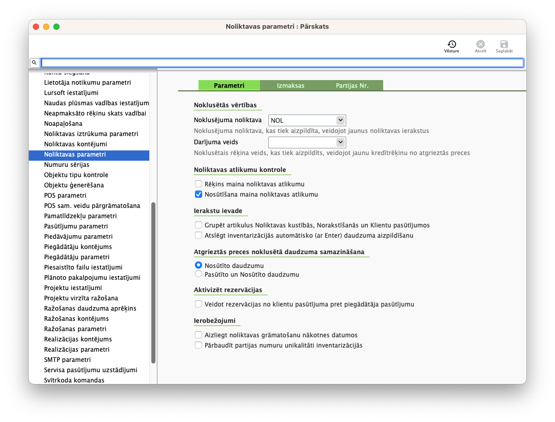Check Aizliegt noliktavas grāmatošanu nākotnes datumos
This screenshot has height=422, width=555.
(x=199, y=335)
